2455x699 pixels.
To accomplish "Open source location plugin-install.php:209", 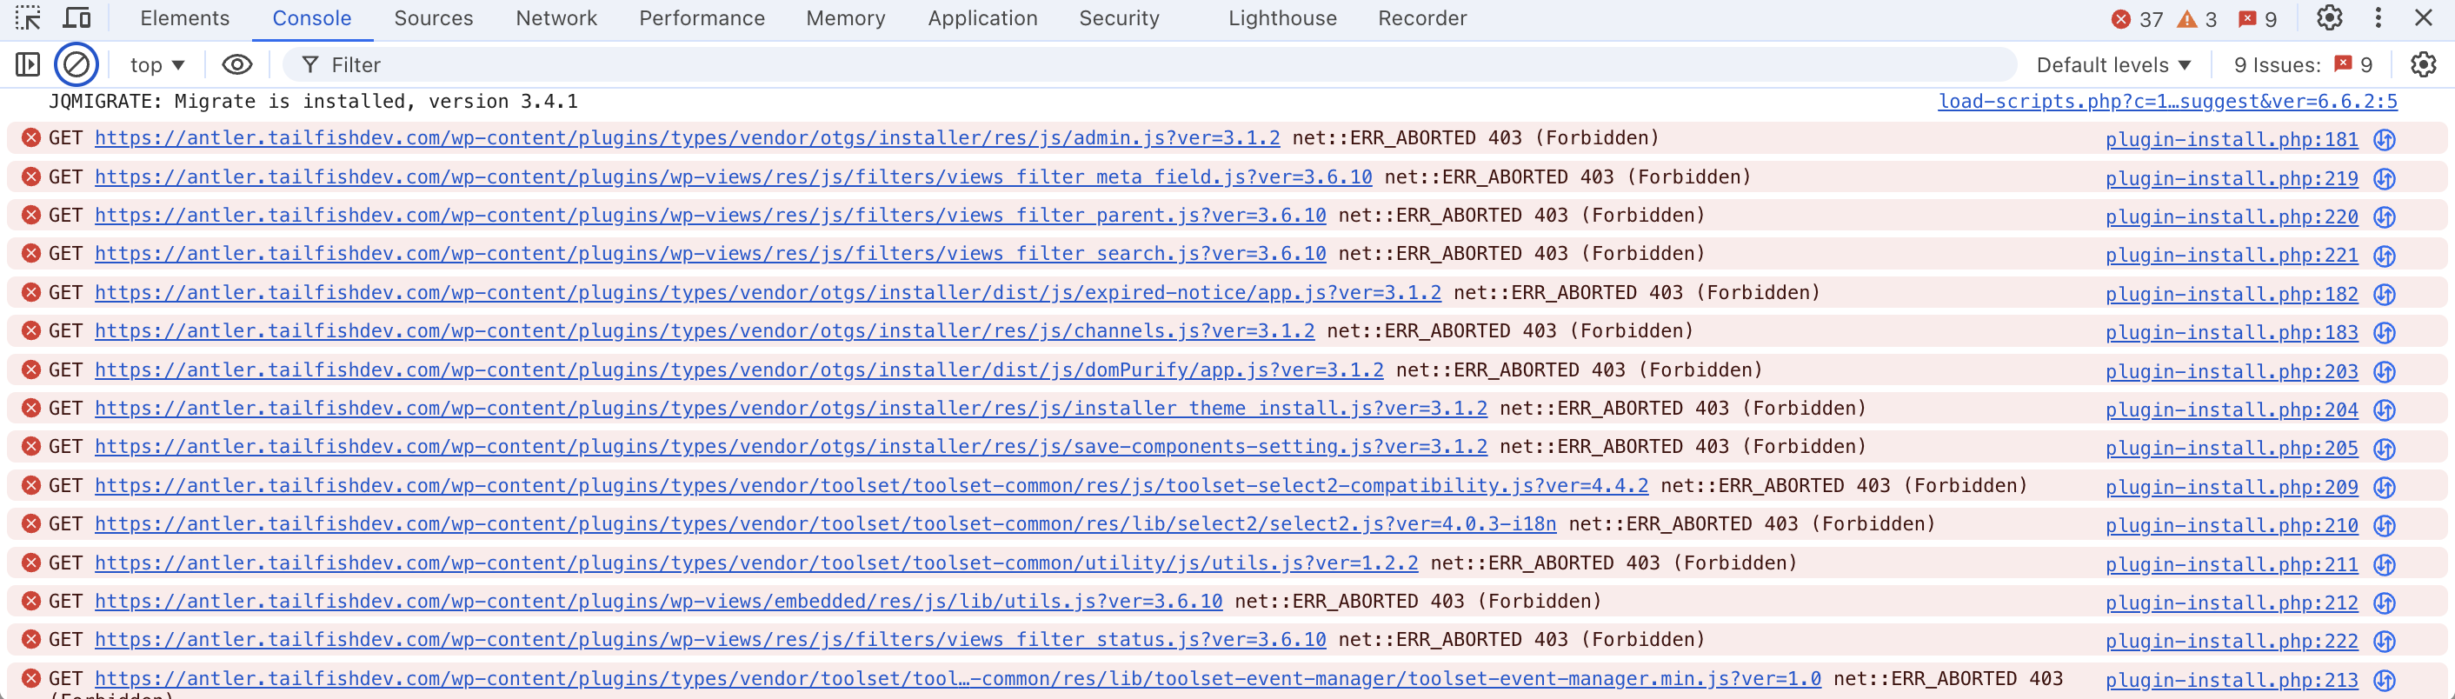I will click(x=2231, y=486).
